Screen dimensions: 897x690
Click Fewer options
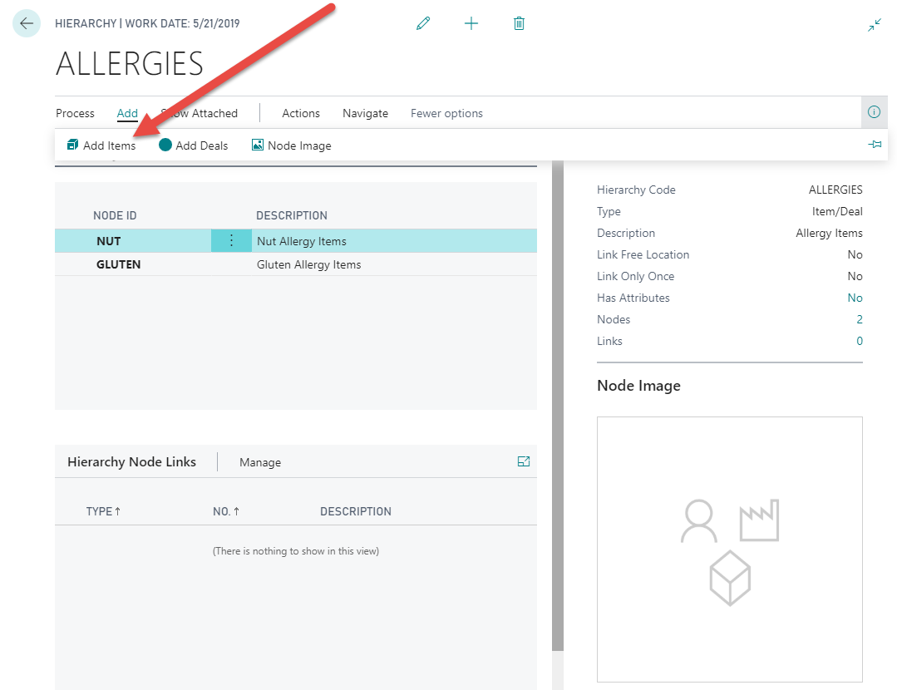(446, 113)
